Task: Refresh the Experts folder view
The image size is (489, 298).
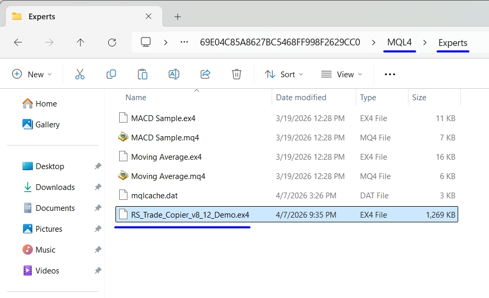Action: point(112,42)
